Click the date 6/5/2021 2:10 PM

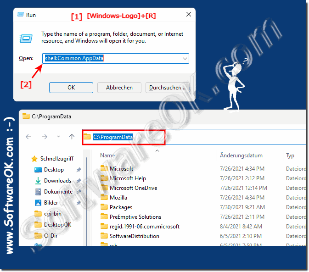click(241, 236)
